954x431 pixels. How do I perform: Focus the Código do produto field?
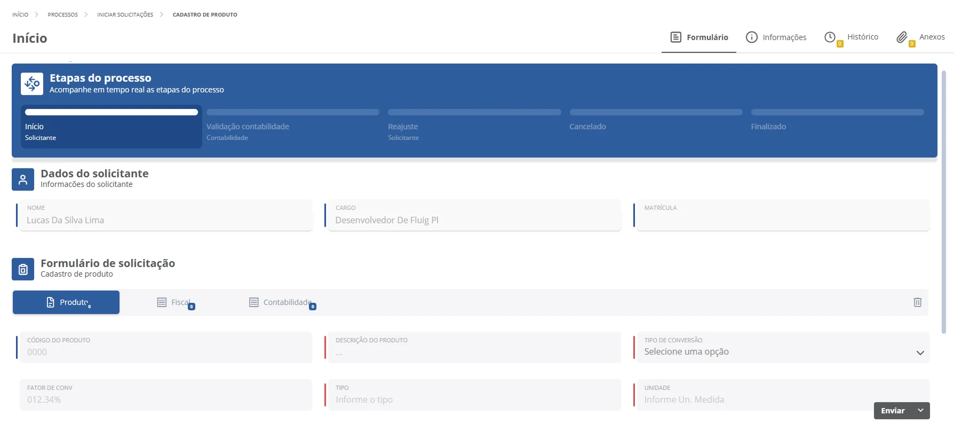point(166,347)
